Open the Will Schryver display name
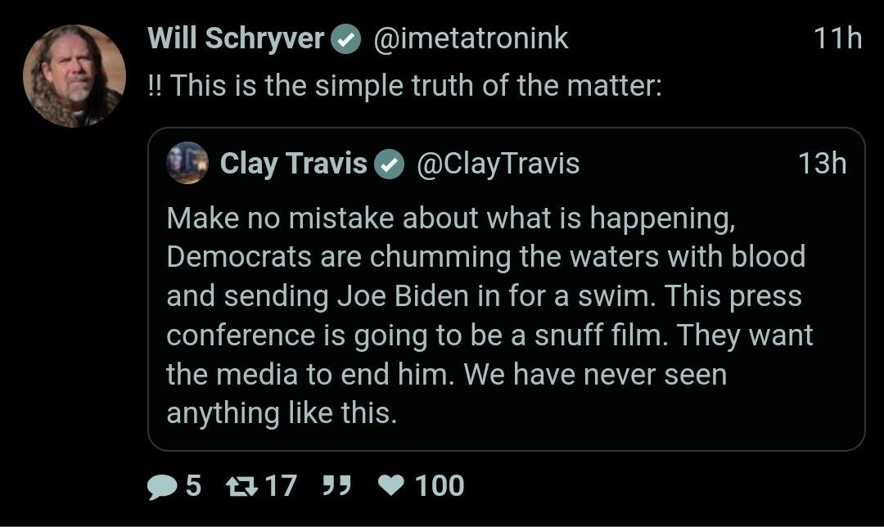884x527 pixels. click(237, 38)
